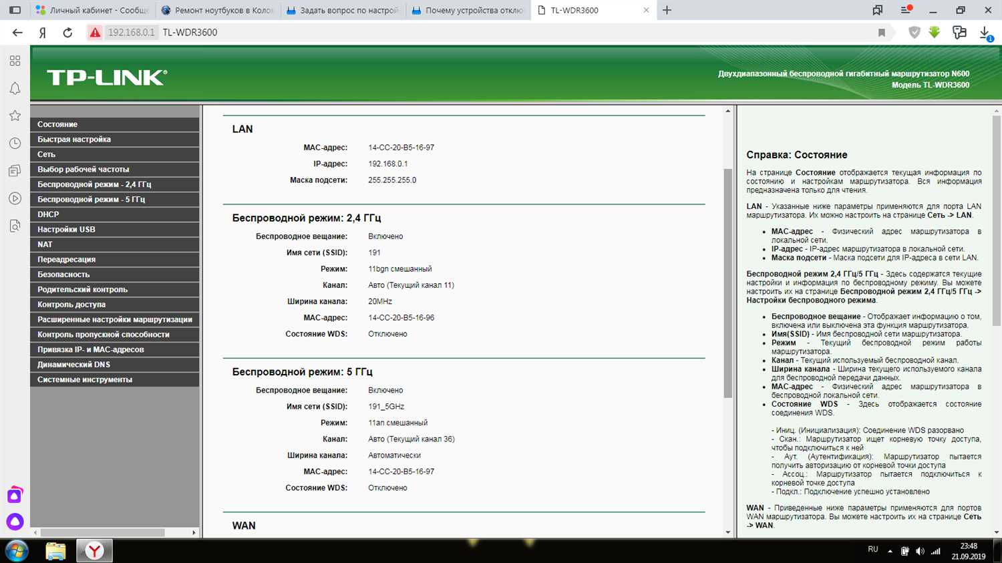
Task: Open File Explorer from the taskbar
Action: pos(55,551)
